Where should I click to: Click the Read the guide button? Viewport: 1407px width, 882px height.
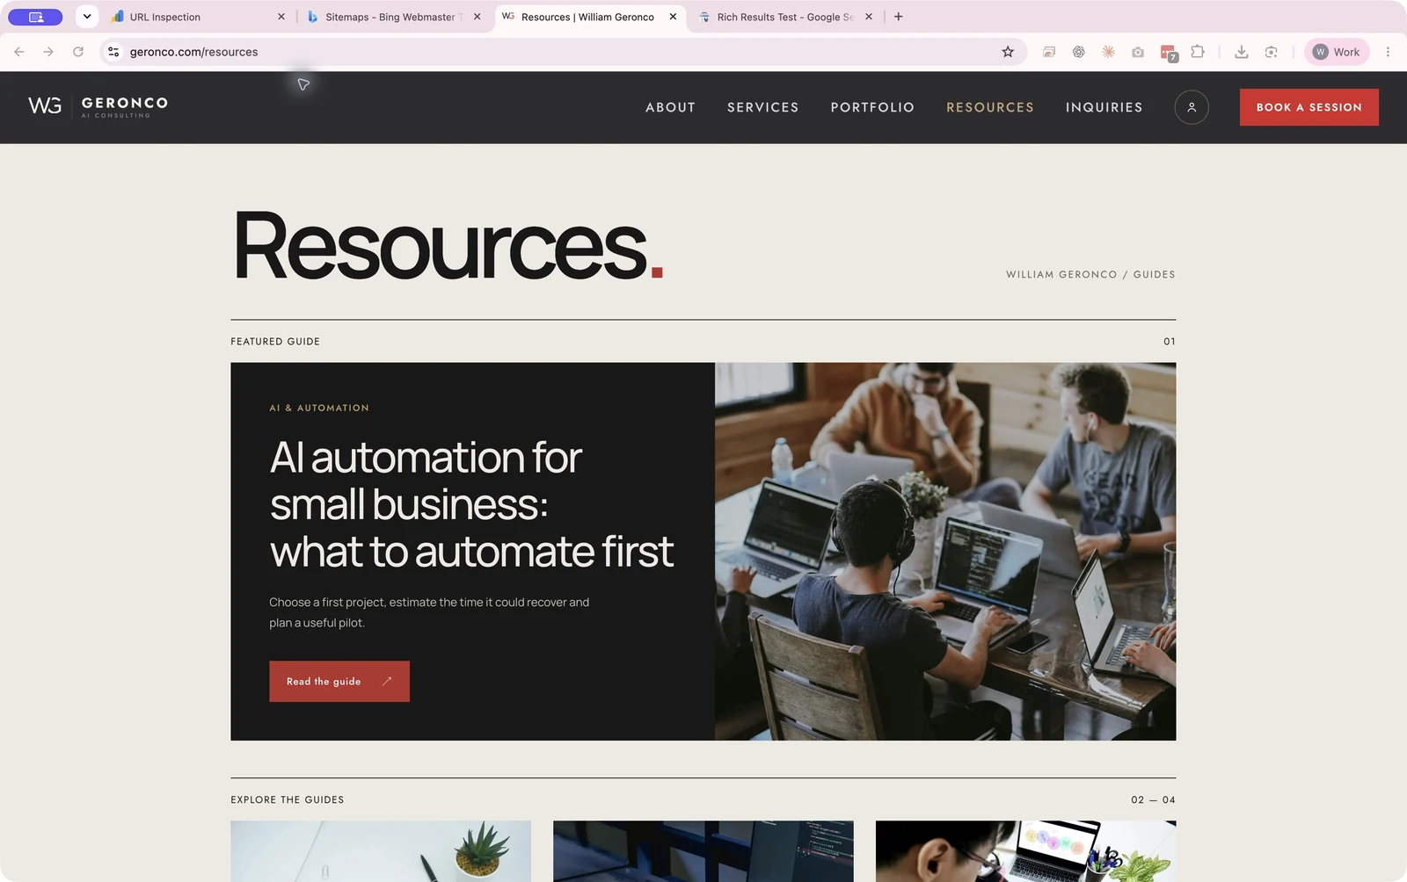point(339,681)
